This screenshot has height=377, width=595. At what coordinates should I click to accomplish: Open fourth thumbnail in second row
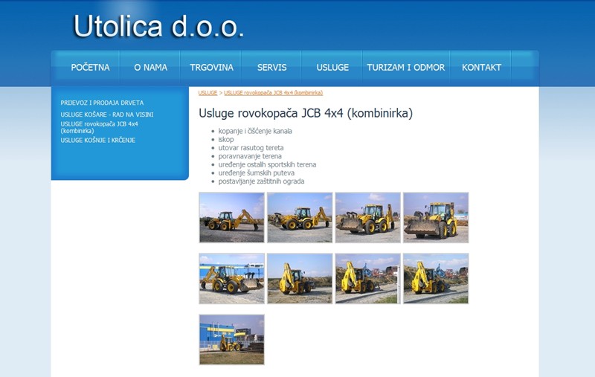point(436,278)
